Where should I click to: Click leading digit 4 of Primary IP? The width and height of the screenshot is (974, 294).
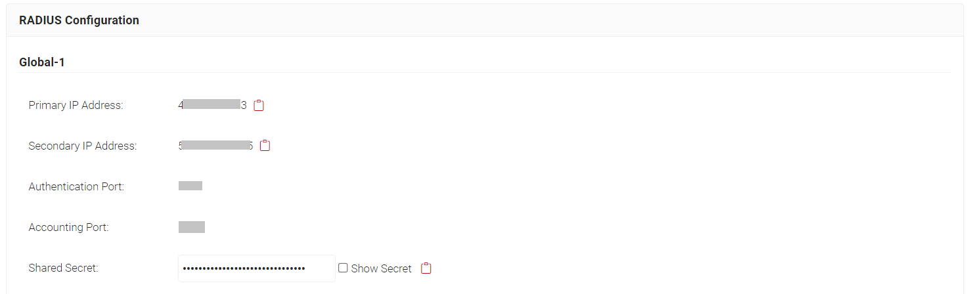tap(181, 105)
